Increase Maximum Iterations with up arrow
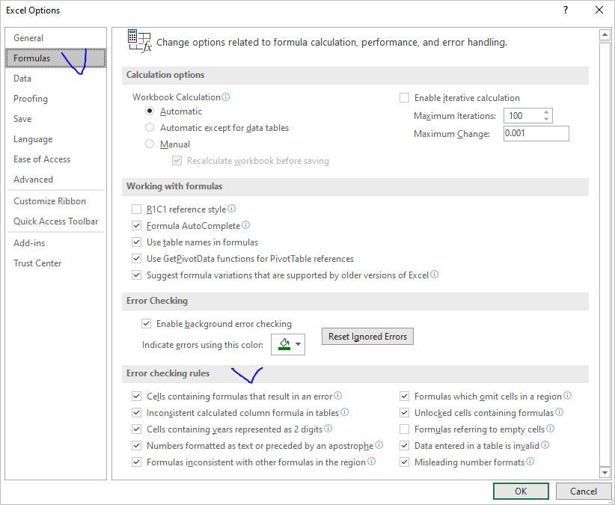 [546, 113]
